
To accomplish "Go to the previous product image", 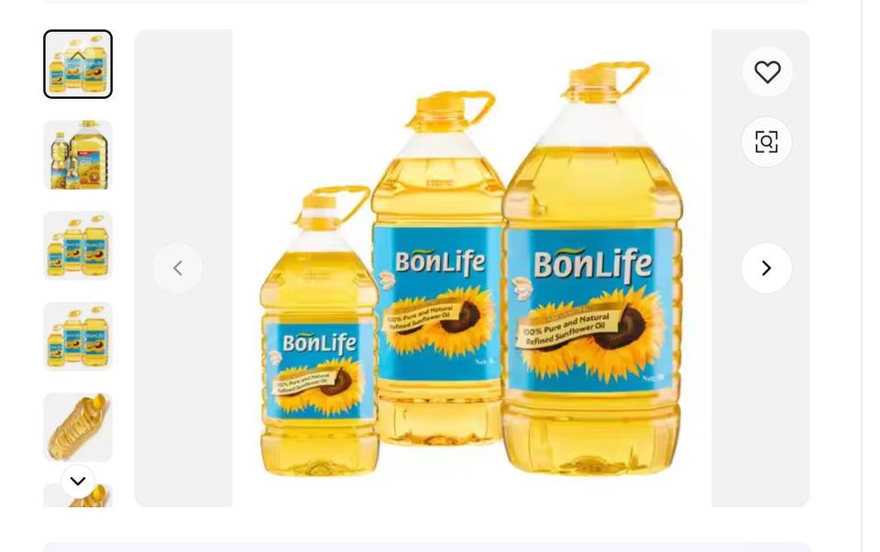I will click(178, 268).
